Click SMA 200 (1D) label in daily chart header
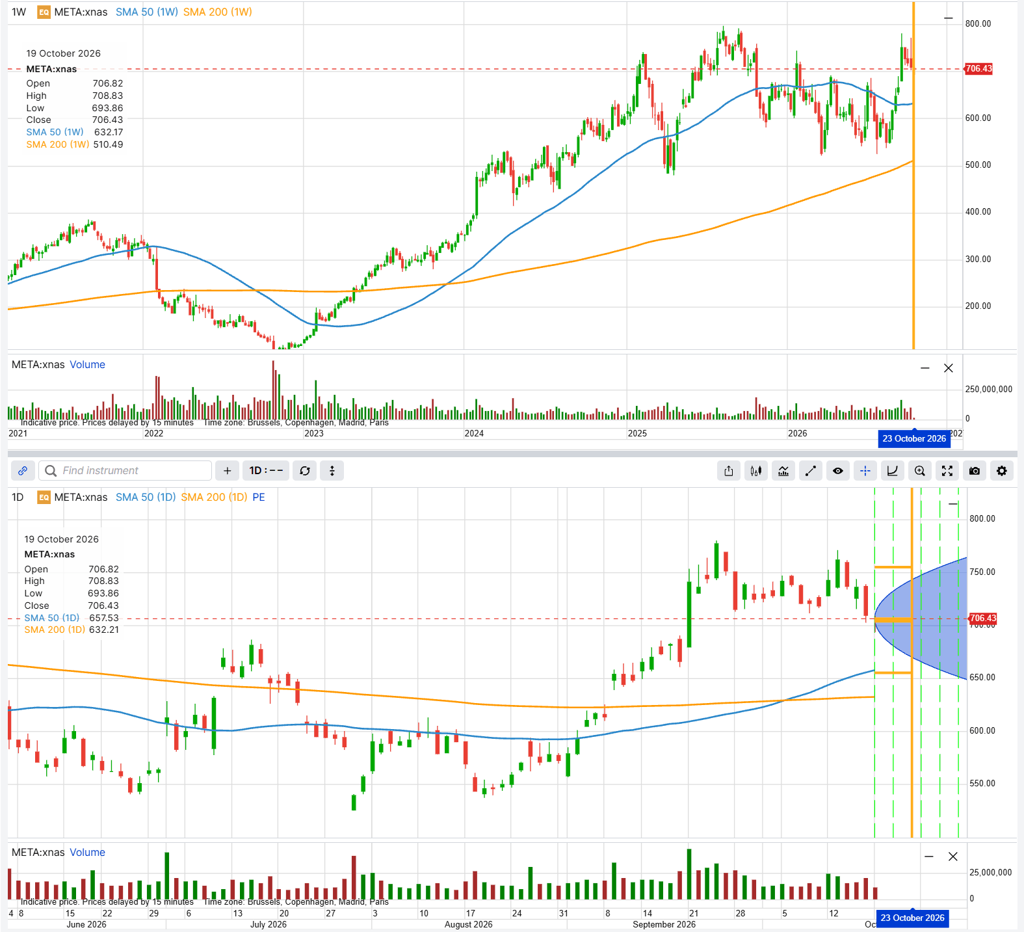 214,497
